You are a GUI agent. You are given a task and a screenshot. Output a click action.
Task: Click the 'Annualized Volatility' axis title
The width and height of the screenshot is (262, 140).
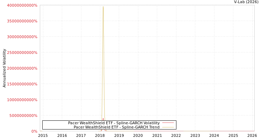[4, 68]
